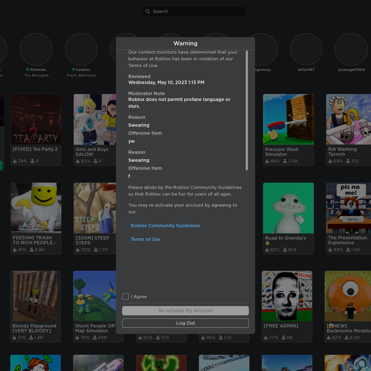Open Road to Gramby's thumbnail

pyautogui.click(x=288, y=208)
